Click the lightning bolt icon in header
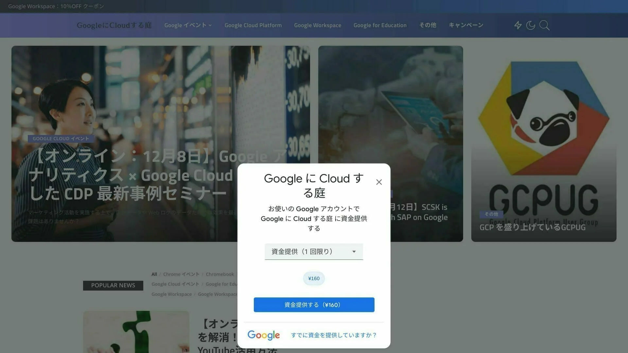The image size is (628, 353). tap(518, 25)
